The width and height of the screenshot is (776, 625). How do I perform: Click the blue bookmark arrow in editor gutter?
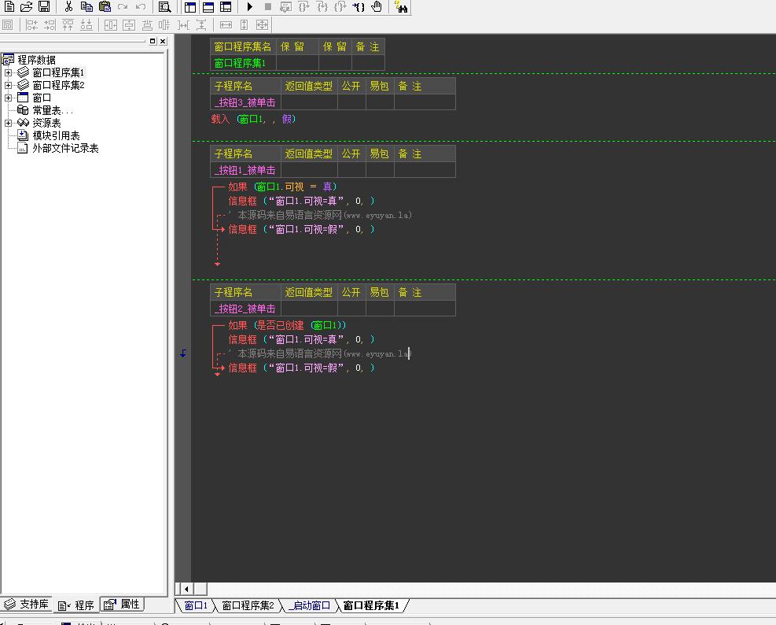(183, 353)
